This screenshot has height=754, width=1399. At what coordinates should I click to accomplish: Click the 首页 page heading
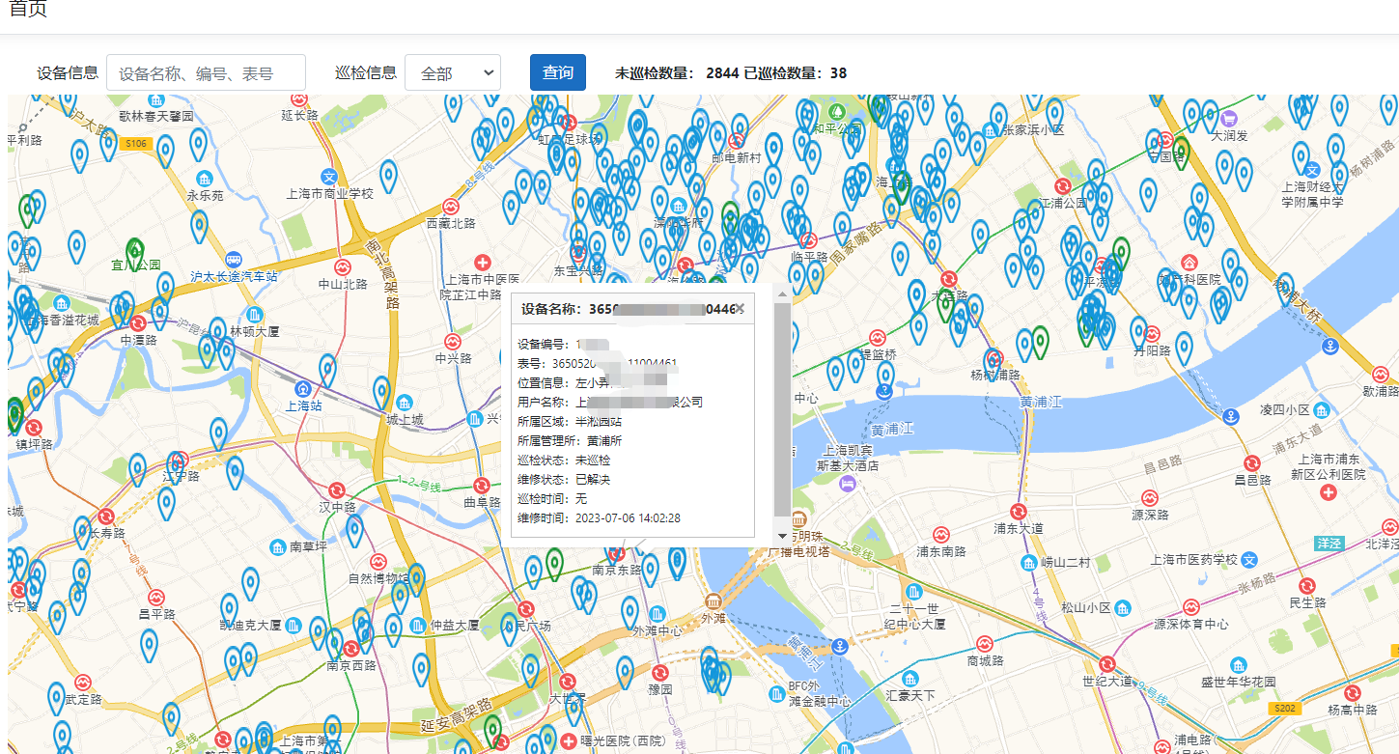(28, 9)
